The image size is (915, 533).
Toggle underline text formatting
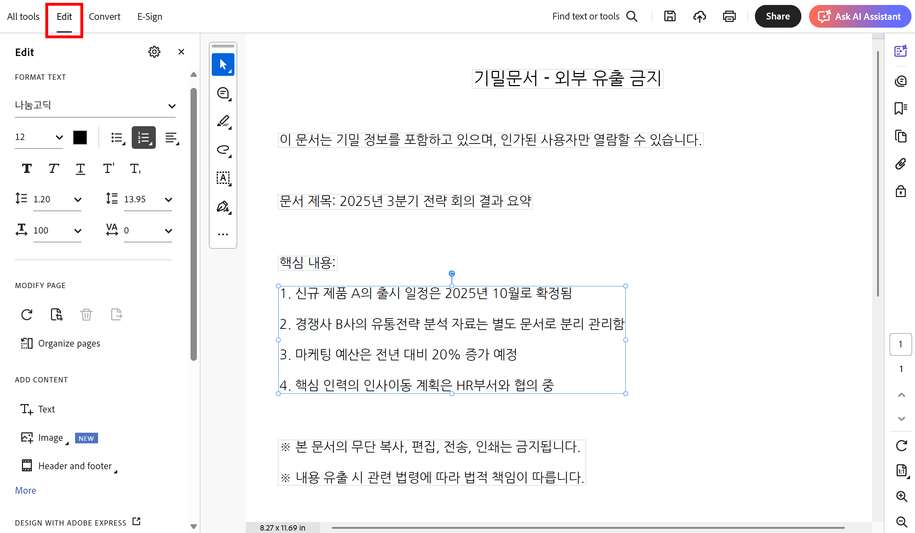point(80,169)
